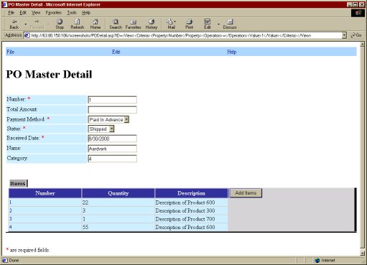Click the Received Date field
This screenshot has width=367, height=265.
(112, 139)
